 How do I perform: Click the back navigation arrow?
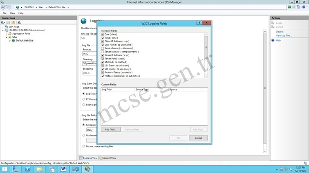[x=3, y=7]
